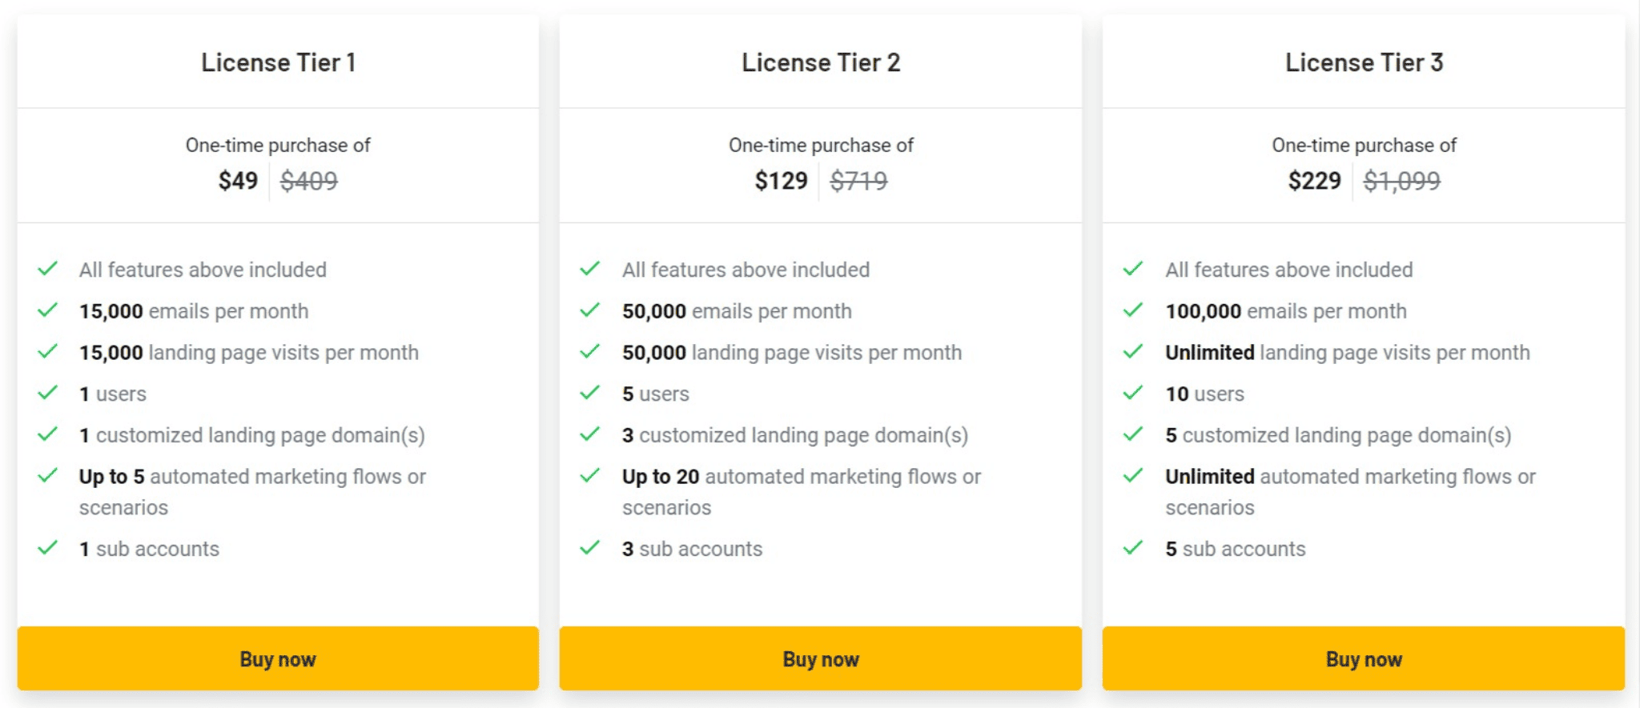Click the $49 discounted price
The height and width of the screenshot is (708, 1640).
[x=238, y=181]
